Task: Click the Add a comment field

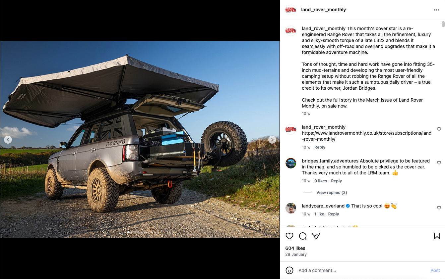Action: pos(361,270)
